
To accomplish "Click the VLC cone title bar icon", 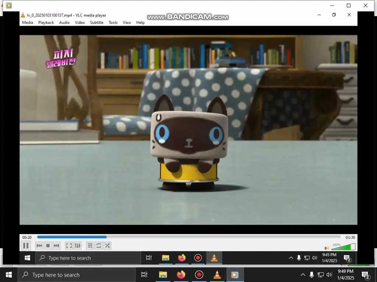I will (x=23, y=15).
